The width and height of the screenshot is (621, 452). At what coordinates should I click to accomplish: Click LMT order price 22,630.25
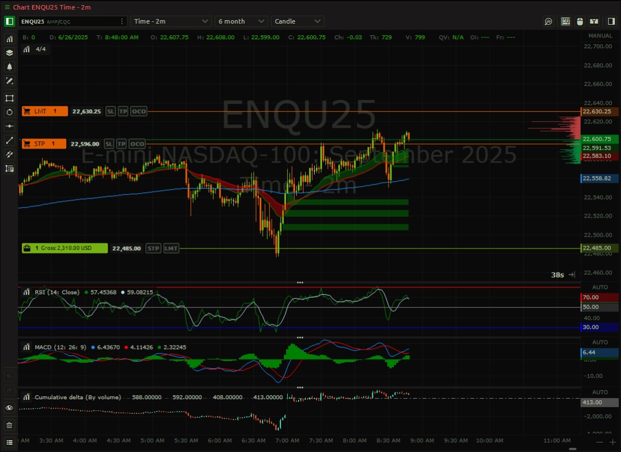tap(86, 112)
